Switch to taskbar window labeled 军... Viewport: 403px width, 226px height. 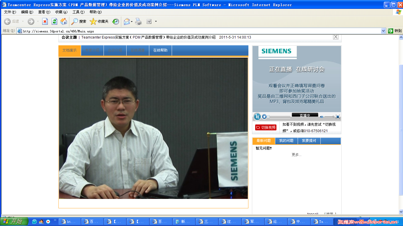(253, 222)
